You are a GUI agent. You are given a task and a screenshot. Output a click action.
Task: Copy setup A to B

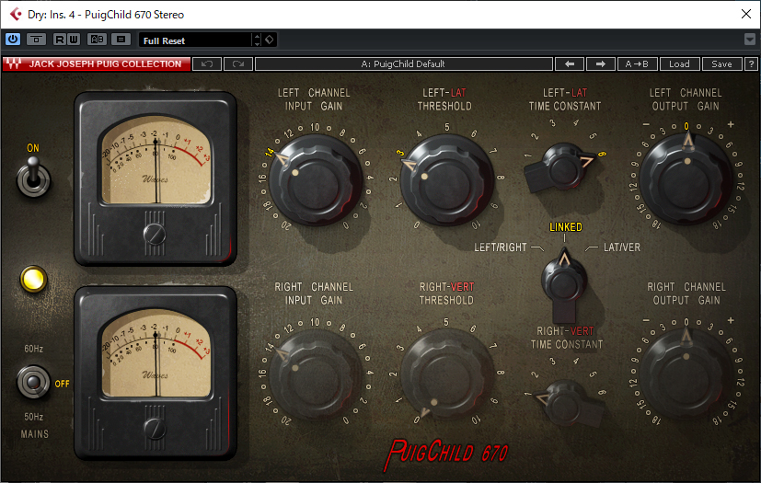coord(637,64)
